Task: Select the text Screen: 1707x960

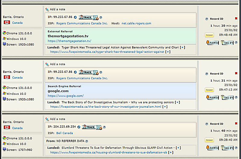Action: pos(19,150)
